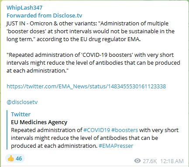The height and width of the screenshot is (167, 189).
Task: Open the twitter.com EMA_News status link
Action: (86, 86)
